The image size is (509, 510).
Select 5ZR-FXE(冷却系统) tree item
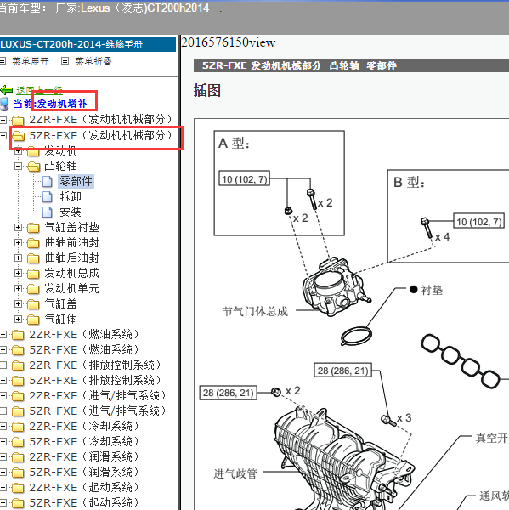coord(84,441)
